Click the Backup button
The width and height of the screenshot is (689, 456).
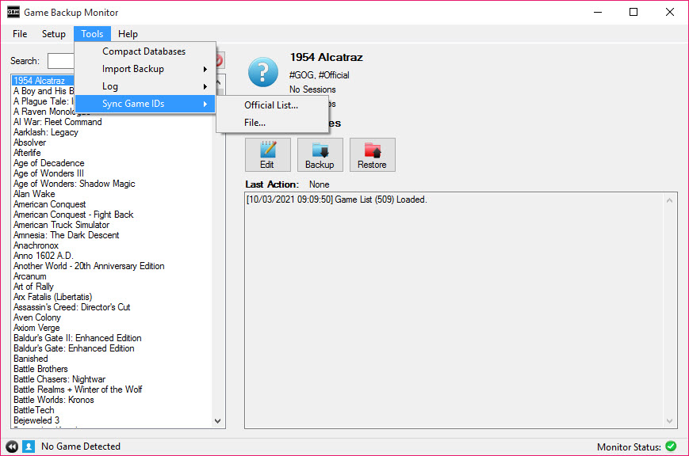coord(320,154)
